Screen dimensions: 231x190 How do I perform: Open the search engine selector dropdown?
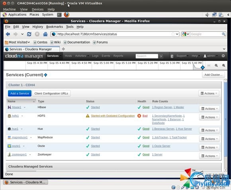(x=186, y=34)
